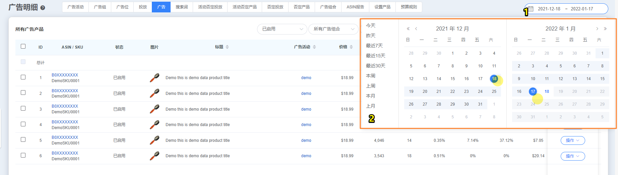618x175 pixels.
Task: Go to previous month in date picker
Action: pyautogui.click(x=416, y=29)
